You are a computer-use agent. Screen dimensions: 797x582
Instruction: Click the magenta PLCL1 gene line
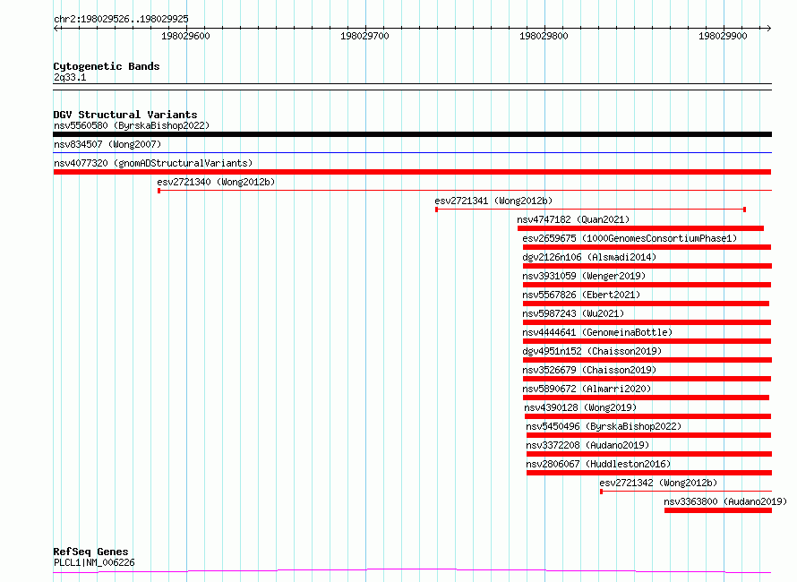point(412,571)
